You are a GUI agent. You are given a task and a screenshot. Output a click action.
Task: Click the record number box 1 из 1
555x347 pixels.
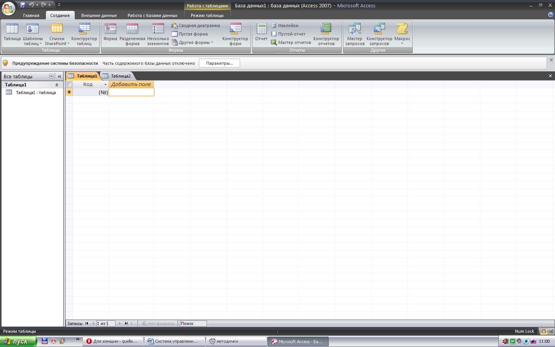[106, 323]
